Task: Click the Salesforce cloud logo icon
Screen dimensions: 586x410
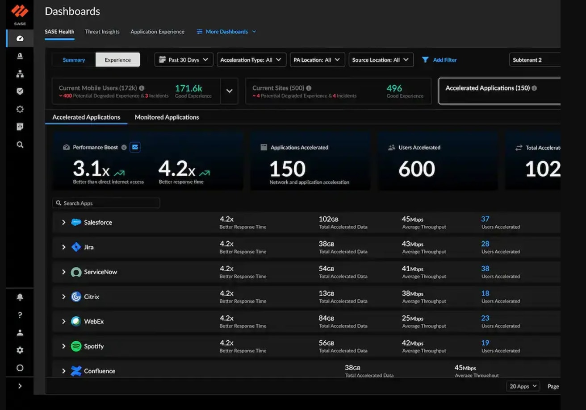Action: click(x=76, y=222)
